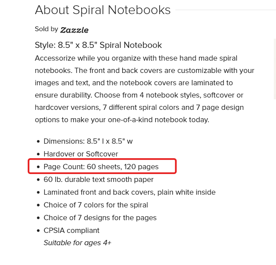The image size is (276, 265).
Task: Click the Style: 8.5" x 8.5" Spiral Notebook subheading
Action: tap(98, 45)
